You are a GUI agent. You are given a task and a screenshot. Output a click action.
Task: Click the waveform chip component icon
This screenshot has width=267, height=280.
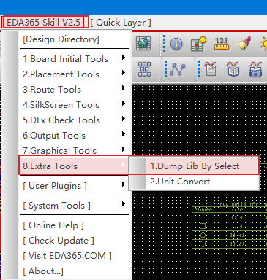tap(256, 69)
